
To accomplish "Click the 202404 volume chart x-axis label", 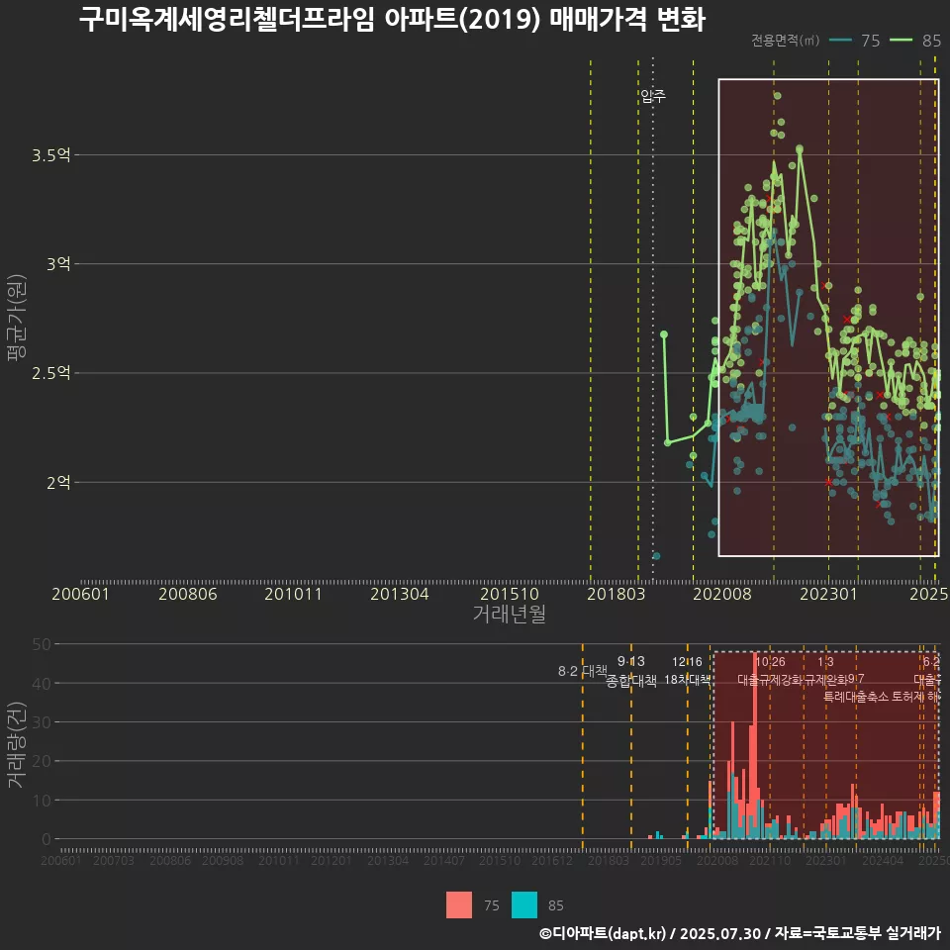I will click(883, 860).
